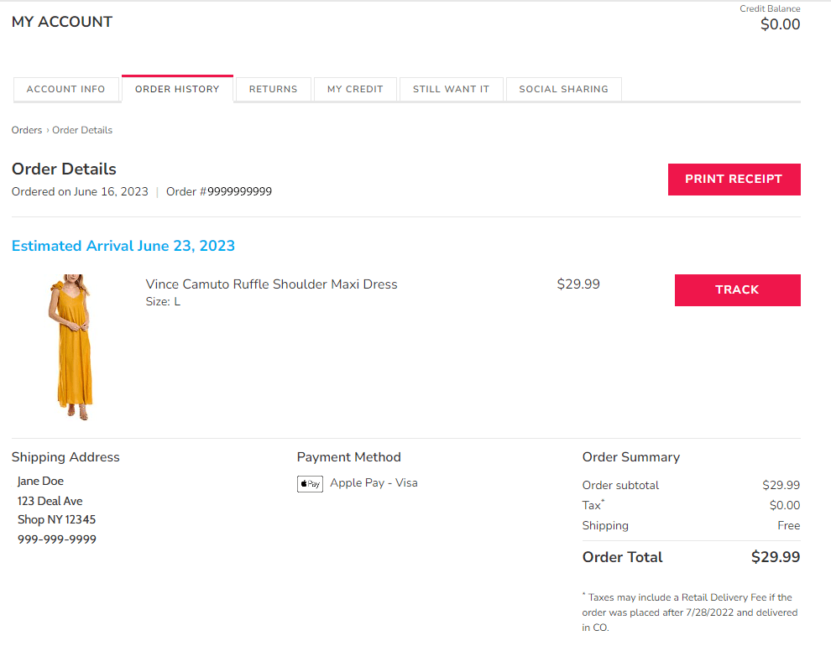This screenshot has height=646, width=831.
Task: View the Social Sharing tab
Action: [x=563, y=89]
